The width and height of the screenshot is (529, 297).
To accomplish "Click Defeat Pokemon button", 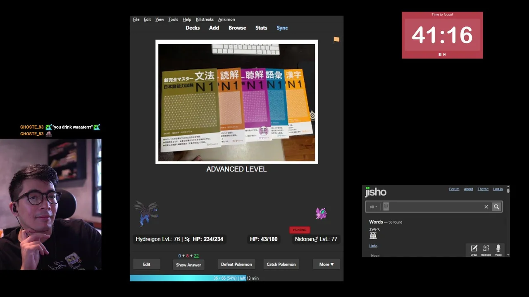I will pos(236,264).
